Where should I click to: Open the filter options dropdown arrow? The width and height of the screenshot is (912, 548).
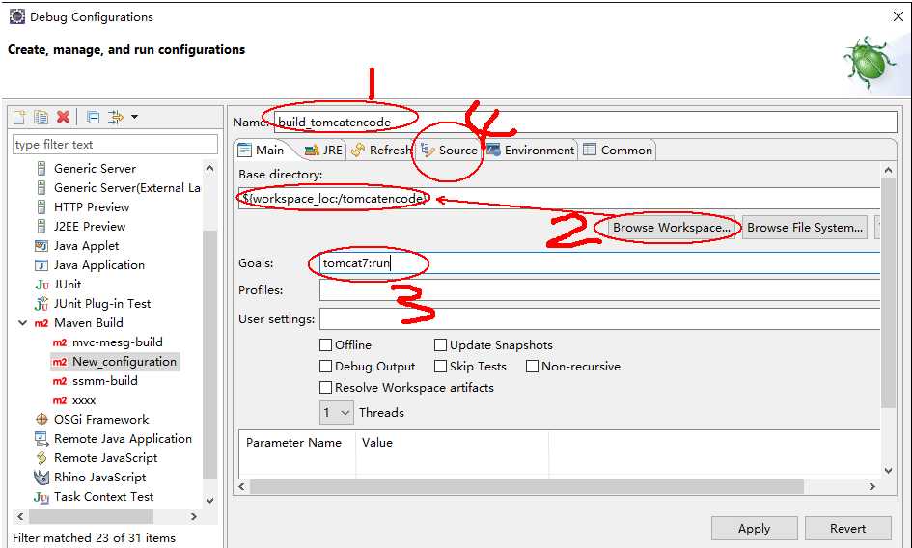tap(134, 117)
